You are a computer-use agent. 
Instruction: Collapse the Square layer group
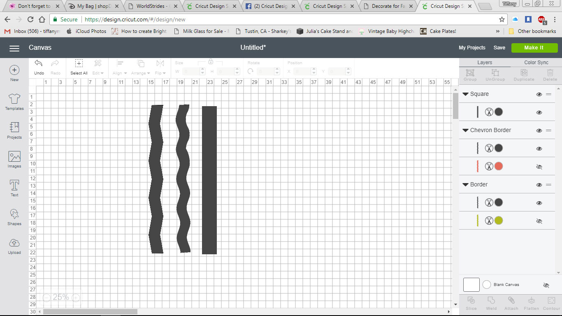click(x=466, y=94)
